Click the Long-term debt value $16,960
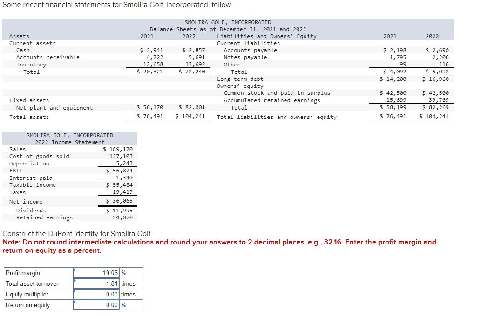Screen dimensions: 488x316 pyautogui.click(x=437, y=79)
